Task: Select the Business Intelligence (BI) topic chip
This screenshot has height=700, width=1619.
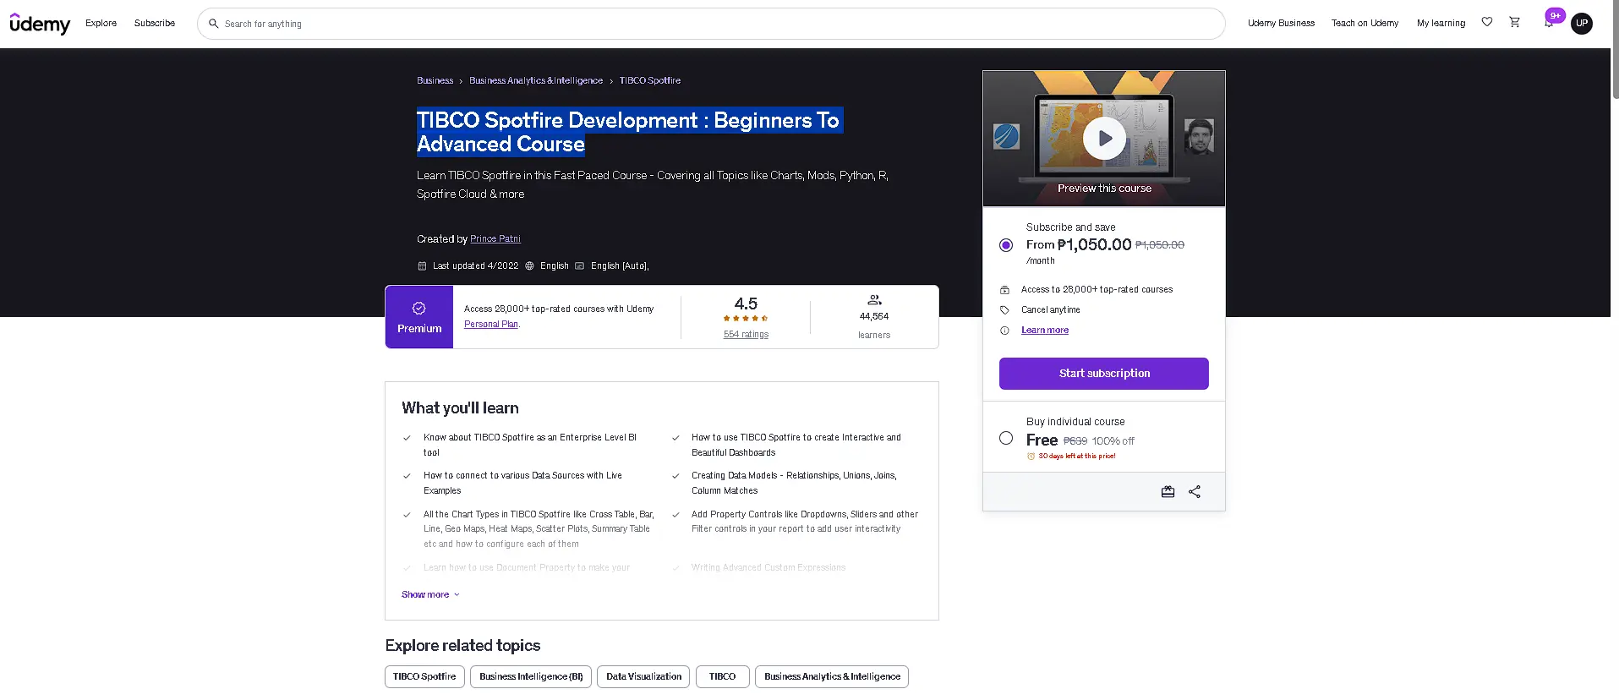Action: [x=531, y=677]
